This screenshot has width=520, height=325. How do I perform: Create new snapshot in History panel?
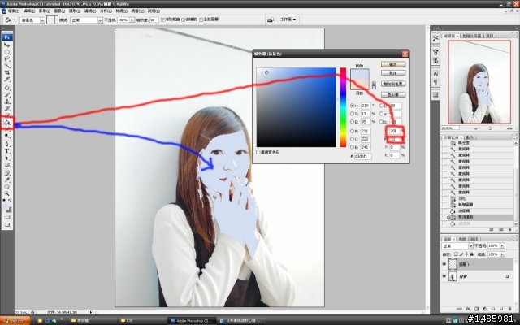point(501,229)
